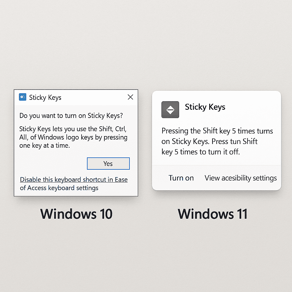Click the dark Sticky Keys icon on Windows 11 notification
The width and height of the screenshot is (292, 292).
[x=170, y=109]
